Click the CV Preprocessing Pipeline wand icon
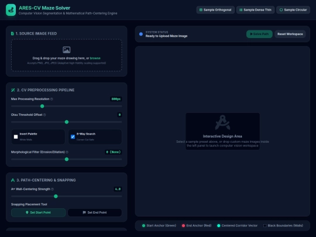Image resolution: width=316 pixels, height=237 pixels. [13, 90]
